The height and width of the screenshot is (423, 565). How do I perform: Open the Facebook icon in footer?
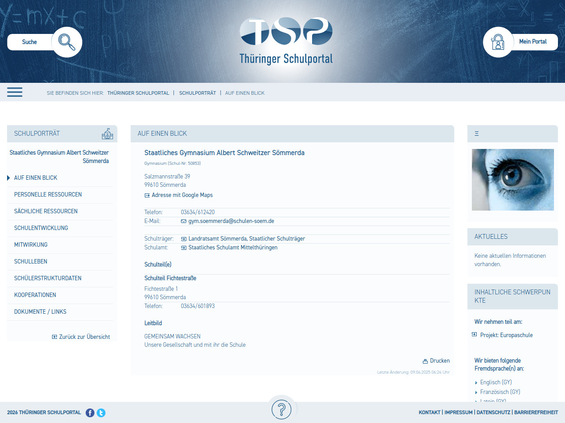click(x=90, y=413)
